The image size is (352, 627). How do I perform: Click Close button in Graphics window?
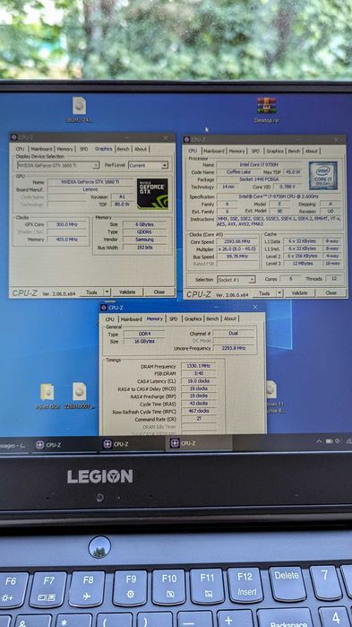click(159, 292)
